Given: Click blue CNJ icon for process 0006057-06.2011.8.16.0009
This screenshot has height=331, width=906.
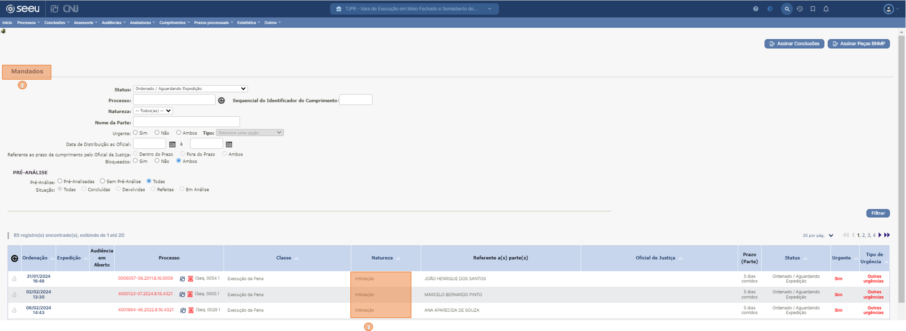Looking at the screenshot, I should click(183, 279).
